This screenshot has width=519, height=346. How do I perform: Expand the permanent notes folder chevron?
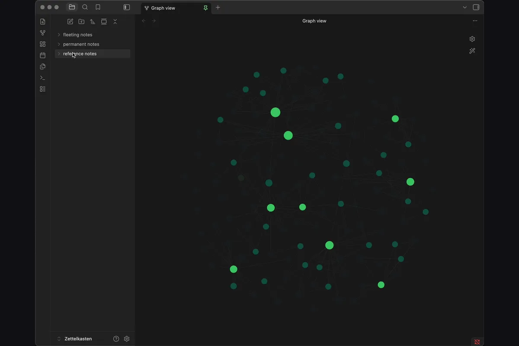click(x=59, y=44)
